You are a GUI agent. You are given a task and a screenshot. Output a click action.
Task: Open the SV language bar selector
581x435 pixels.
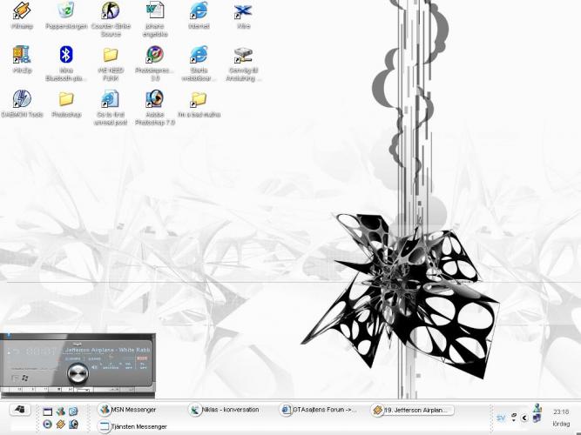coord(500,418)
